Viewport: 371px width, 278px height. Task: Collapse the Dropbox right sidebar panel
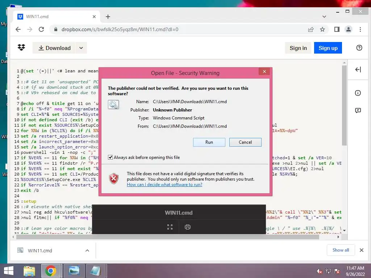[358, 69]
